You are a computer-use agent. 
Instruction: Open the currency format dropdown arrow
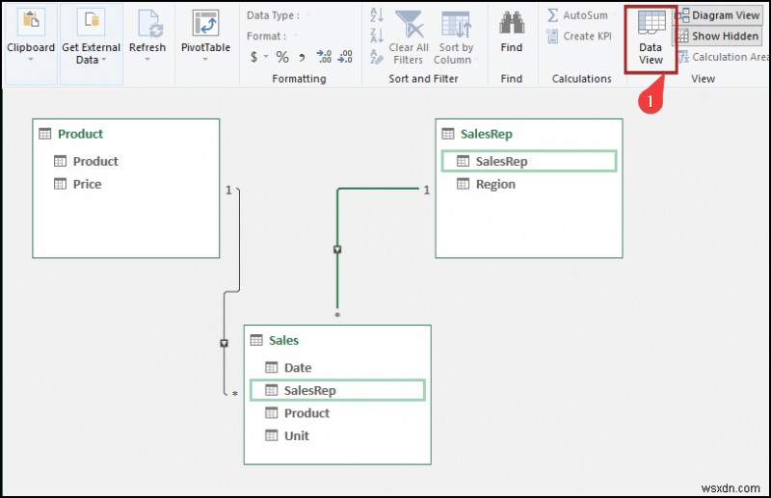pos(266,57)
